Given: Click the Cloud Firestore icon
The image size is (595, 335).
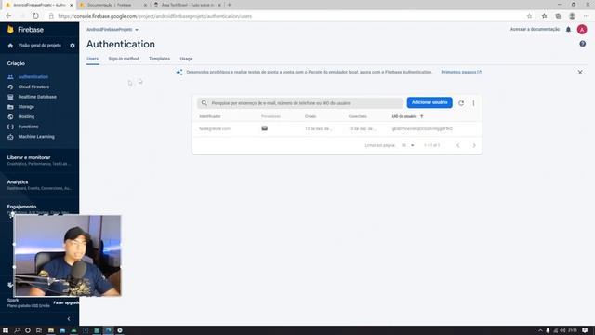Looking at the screenshot, I should pyautogui.click(x=10, y=87).
